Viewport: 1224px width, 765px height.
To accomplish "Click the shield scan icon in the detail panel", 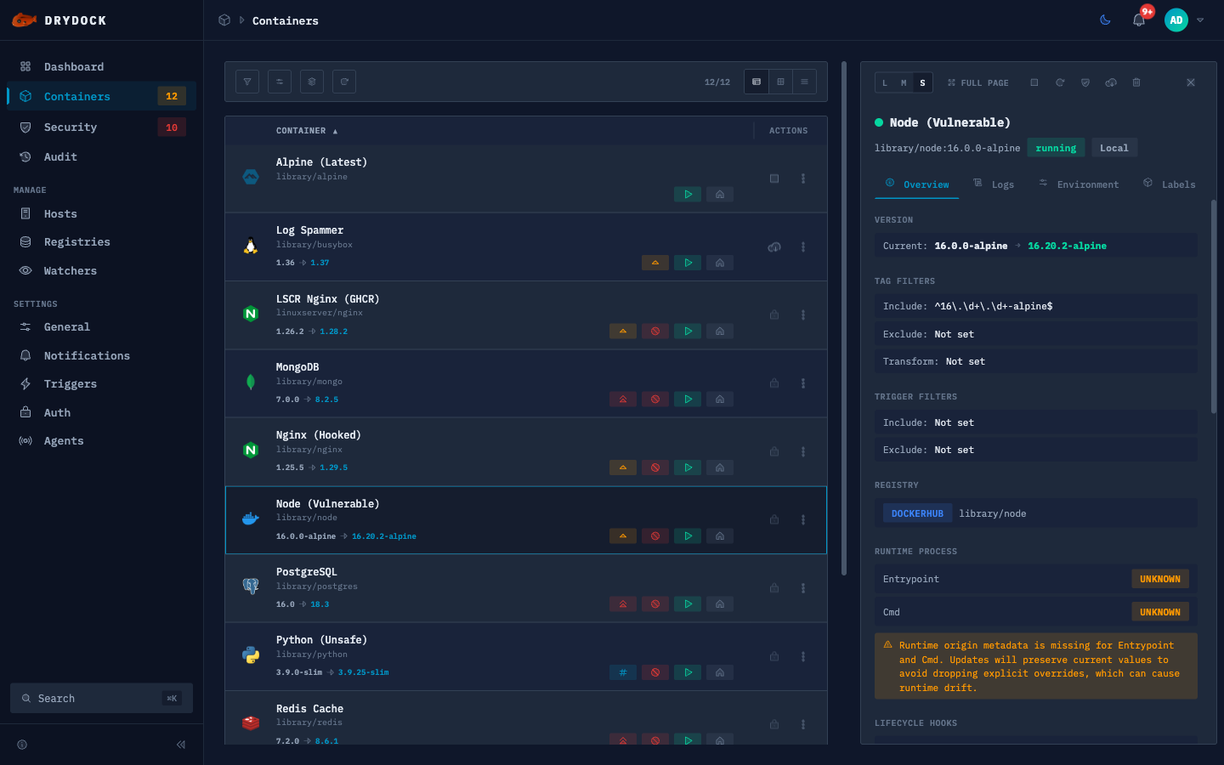I will click(x=1085, y=82).
